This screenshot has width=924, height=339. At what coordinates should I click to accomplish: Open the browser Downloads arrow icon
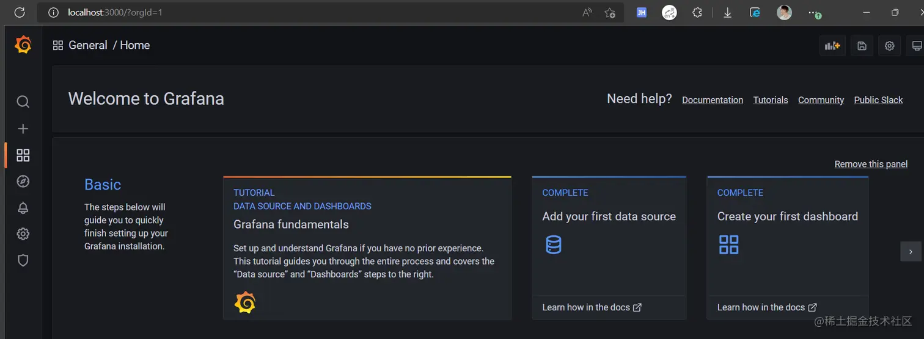[727, 12]
